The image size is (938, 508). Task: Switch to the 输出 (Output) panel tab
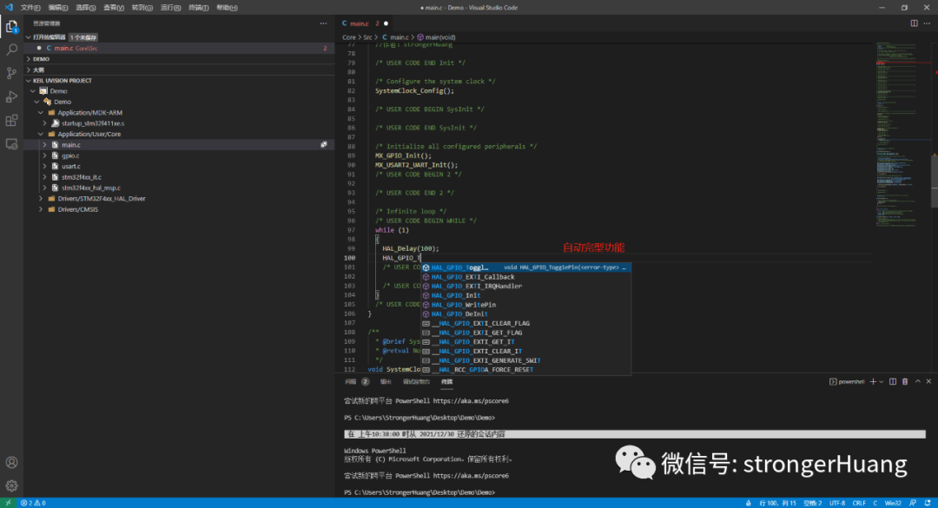pyautogui.click(x=386, y=381)
